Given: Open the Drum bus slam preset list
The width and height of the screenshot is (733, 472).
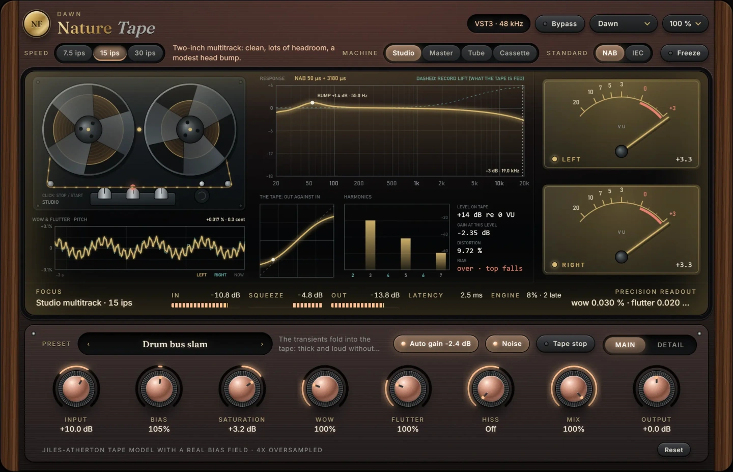Looking at the screenshot, I should 175,344.
